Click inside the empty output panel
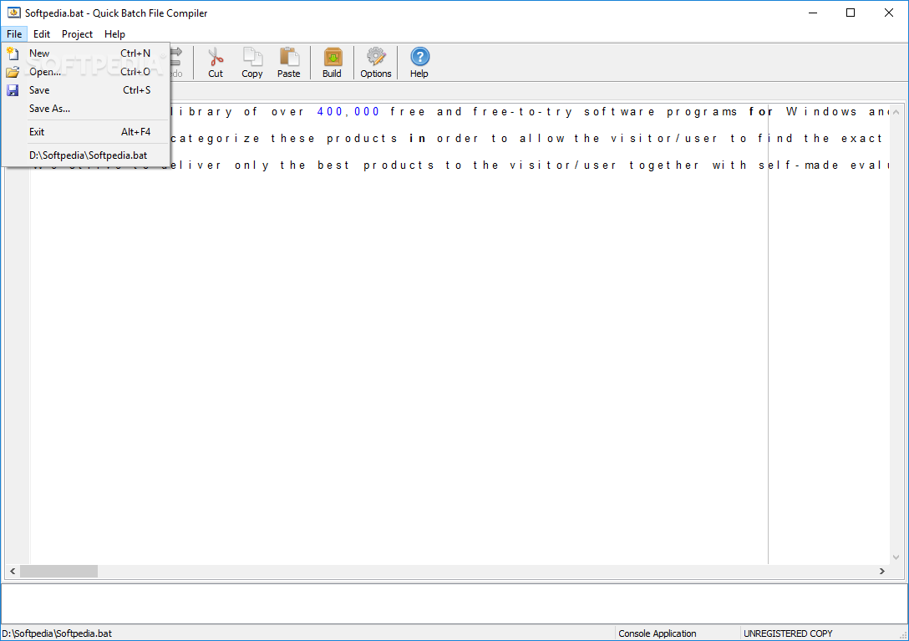This screenshot has height=641, width=909. click(454, 604)
